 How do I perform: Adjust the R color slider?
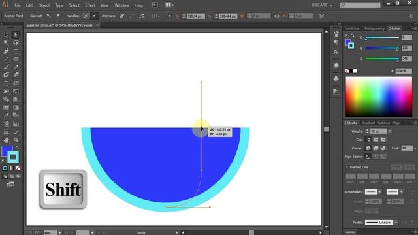[x=382, y=37]
